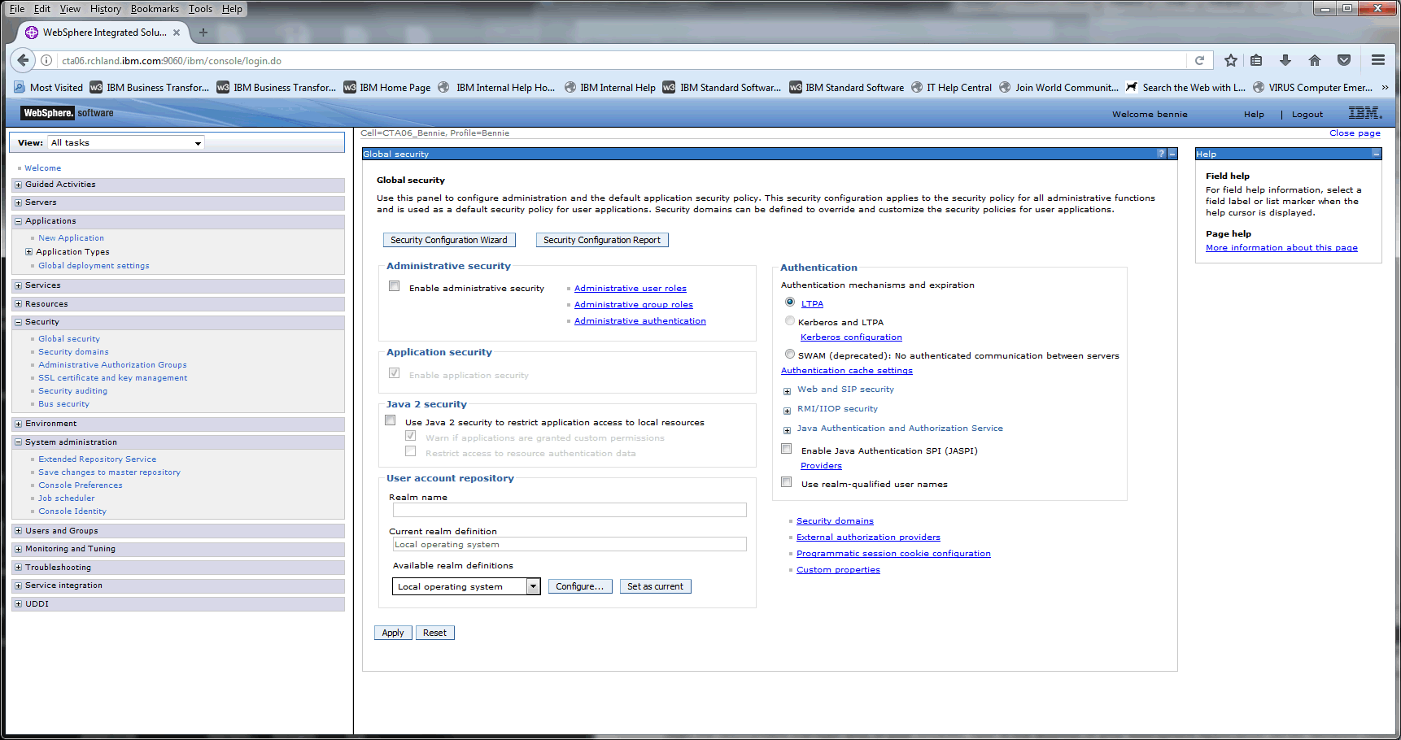Image resolution: width=1401 pixels, height=740 pixels.
Task: Enable administrative security checkbox
Action: [395, 286]
